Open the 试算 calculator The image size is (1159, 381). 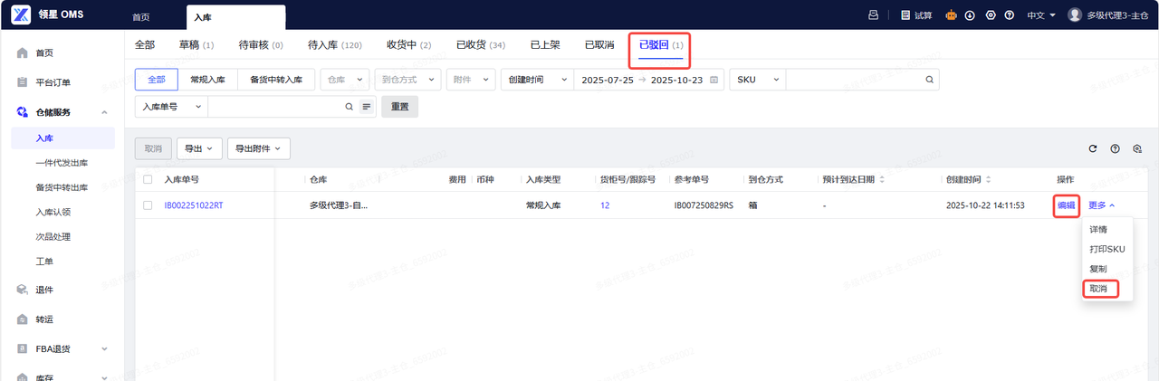[x=916, y=14]
